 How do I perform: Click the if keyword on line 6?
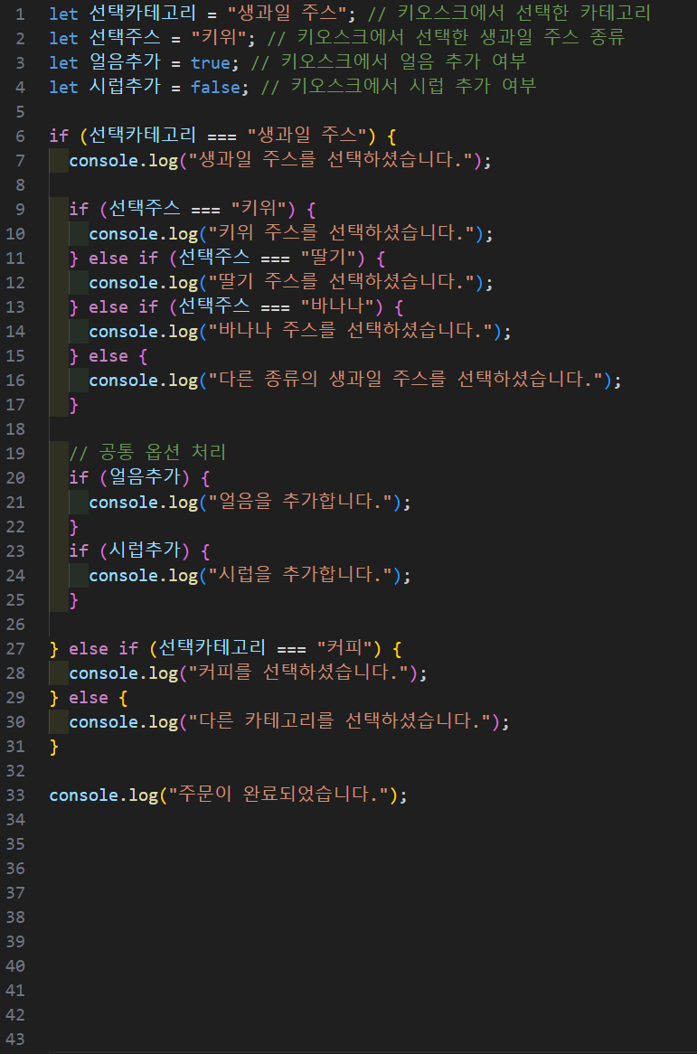pyautogui.click(x=59, y=136)
